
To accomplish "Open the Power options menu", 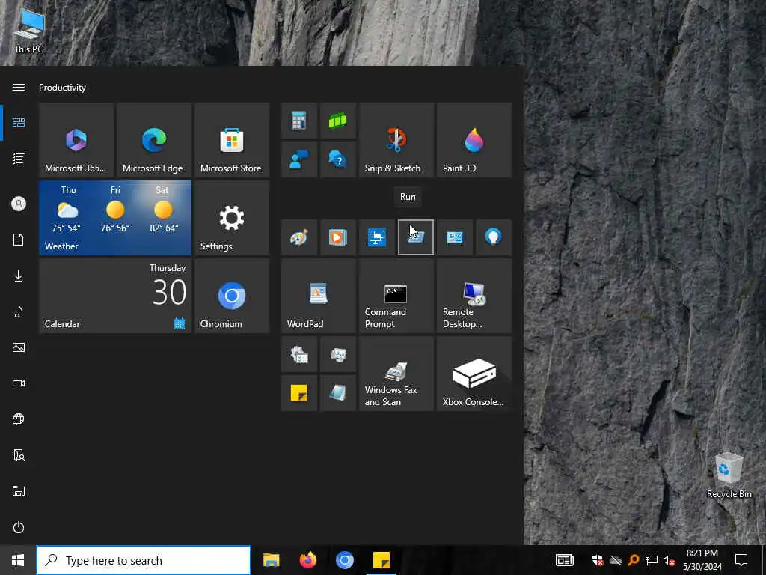I will [x=19, y=527].
